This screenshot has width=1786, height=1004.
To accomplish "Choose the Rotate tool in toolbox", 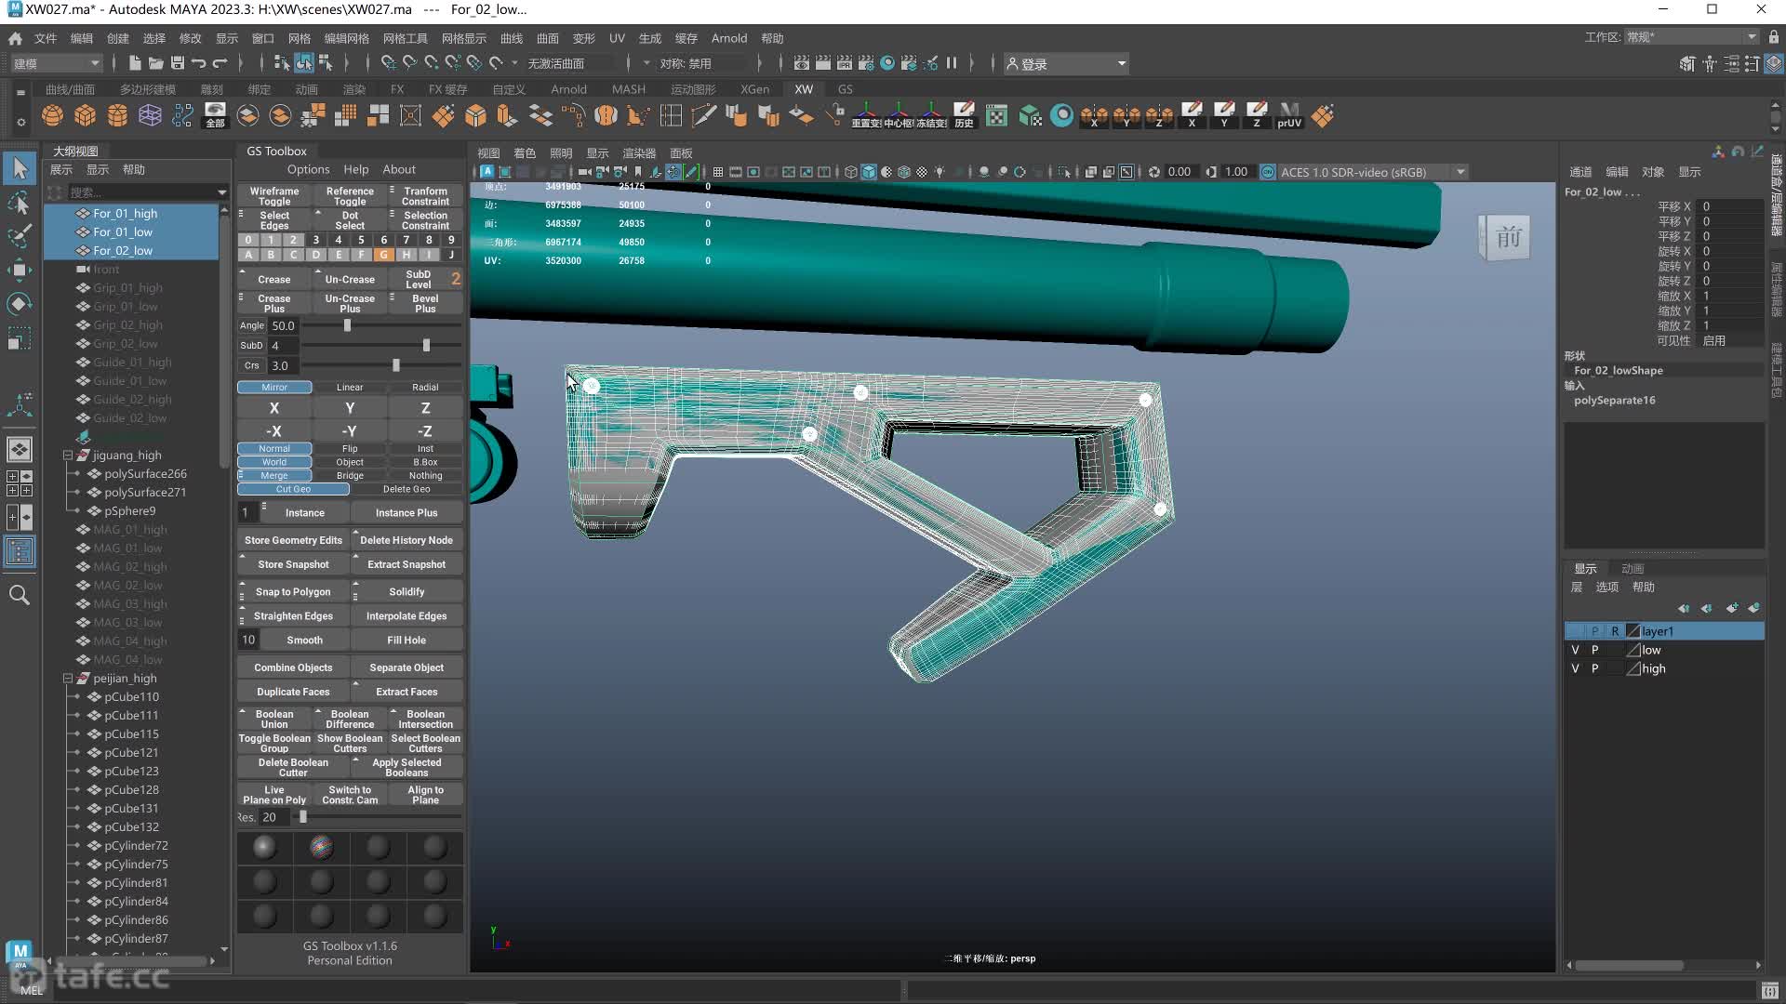I will [x=20, y=304].
